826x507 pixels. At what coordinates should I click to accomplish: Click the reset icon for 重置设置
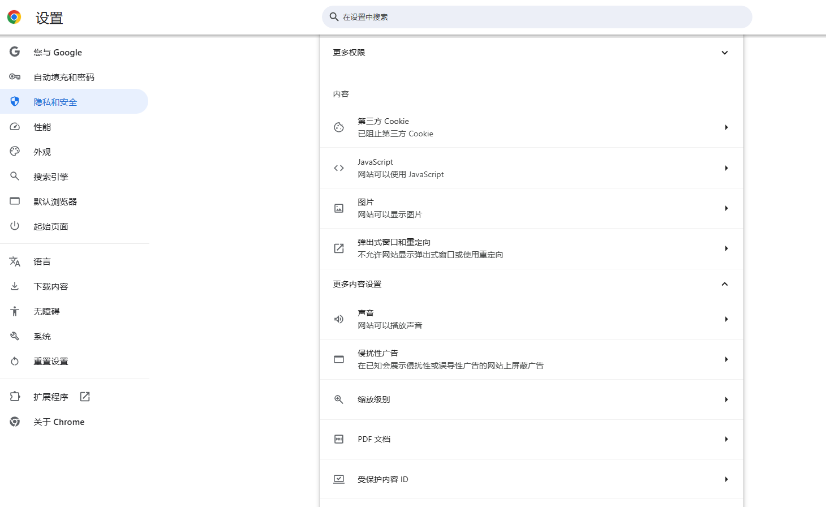[x=15, y=361]
